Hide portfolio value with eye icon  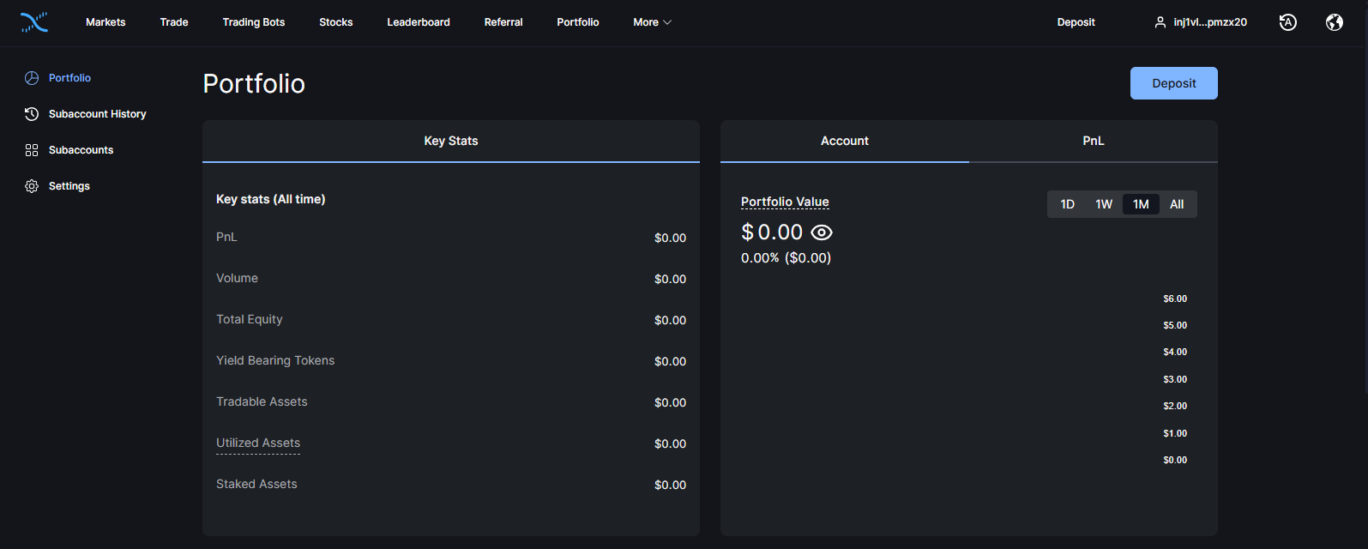coord(822,232)
